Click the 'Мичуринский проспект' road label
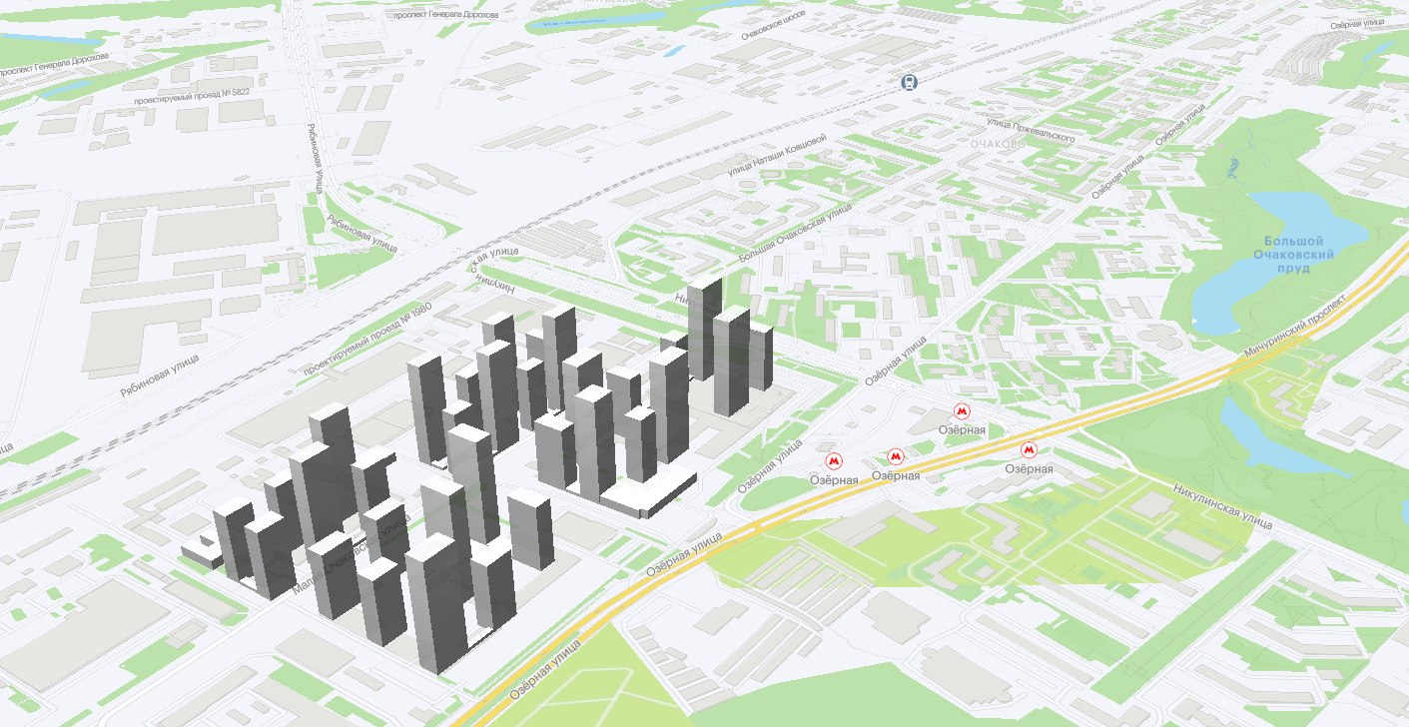The height and width of the screenshot is (727, 1409). tap(1296, 328)
